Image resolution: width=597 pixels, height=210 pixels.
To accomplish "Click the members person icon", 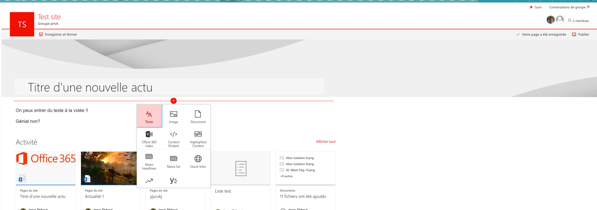I will click(x=569, y=20).
